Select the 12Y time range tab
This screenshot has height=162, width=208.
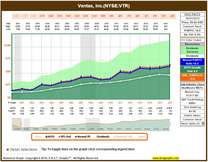[85, 16]
